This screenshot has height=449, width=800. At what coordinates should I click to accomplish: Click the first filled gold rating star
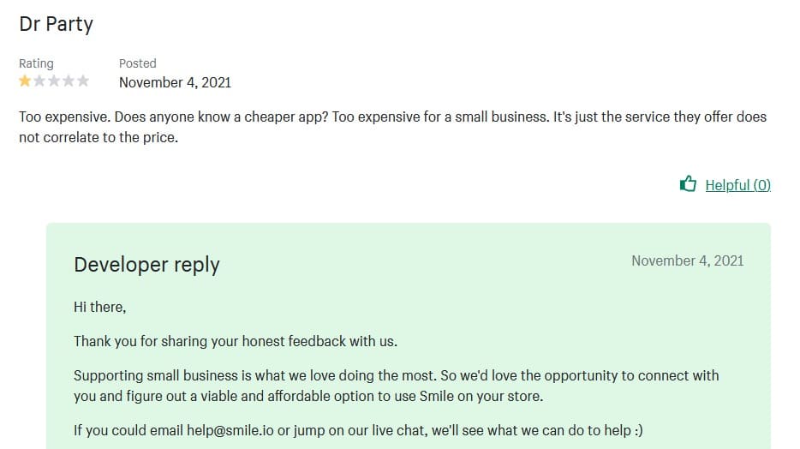click(x=25, y=81)
